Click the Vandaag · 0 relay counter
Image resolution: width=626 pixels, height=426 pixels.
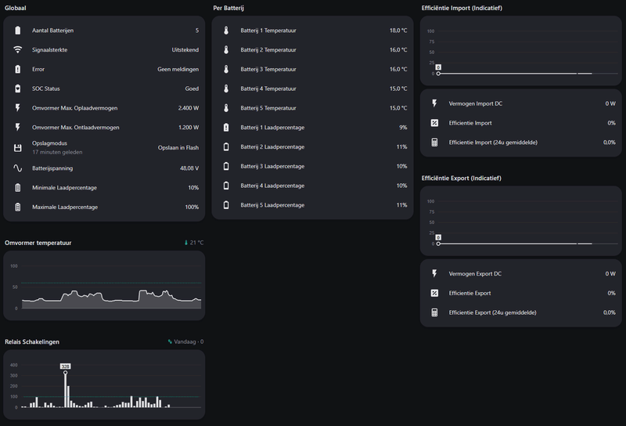click(x=185, y=341)
